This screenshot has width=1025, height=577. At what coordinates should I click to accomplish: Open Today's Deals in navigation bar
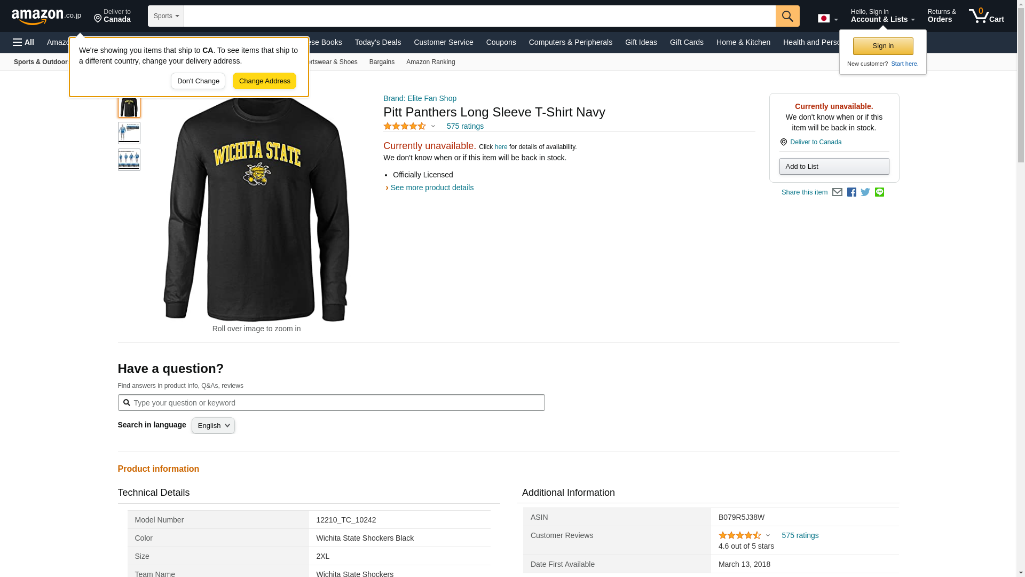(377, 42)
